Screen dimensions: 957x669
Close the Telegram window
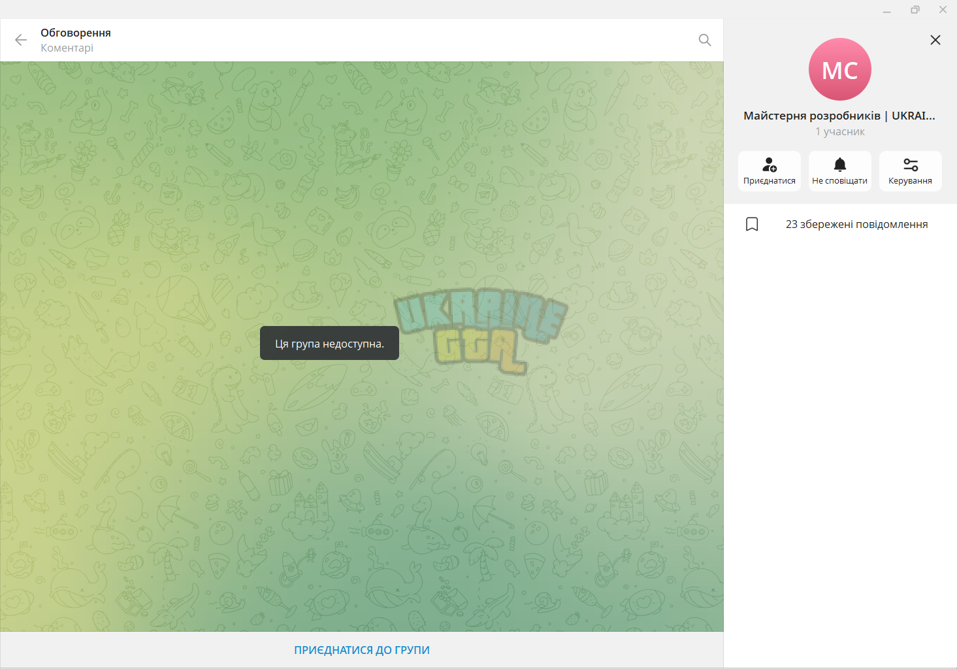coord(943,10)
